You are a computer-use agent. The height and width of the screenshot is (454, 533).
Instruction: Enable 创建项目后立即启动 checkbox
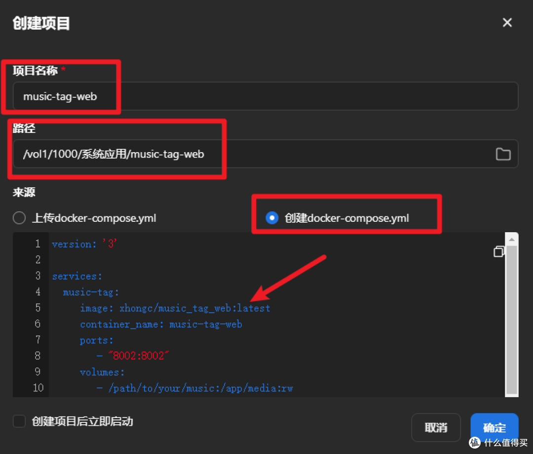[x=19, y=421]
